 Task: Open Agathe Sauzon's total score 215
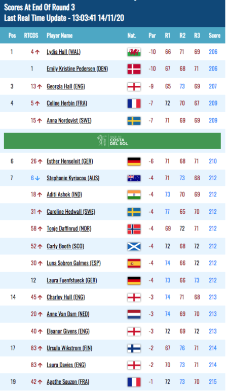point(213,382)
